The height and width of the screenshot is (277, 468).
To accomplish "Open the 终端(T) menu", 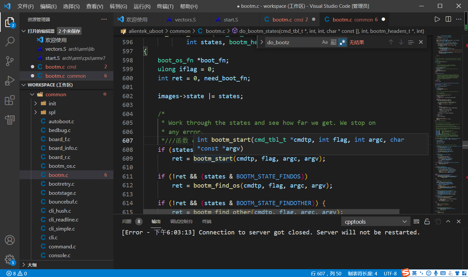I will pos(165,6).
